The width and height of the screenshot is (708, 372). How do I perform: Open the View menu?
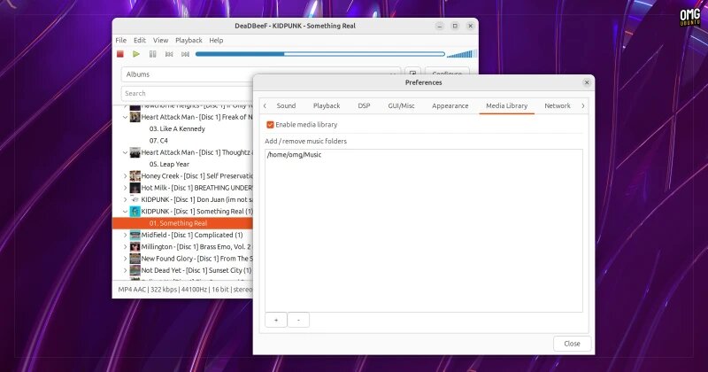point(160,40)
